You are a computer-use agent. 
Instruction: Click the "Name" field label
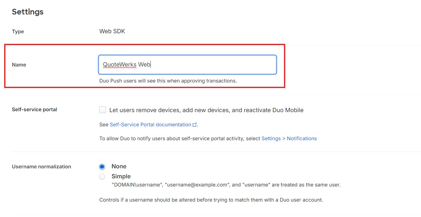coord(19,65)
